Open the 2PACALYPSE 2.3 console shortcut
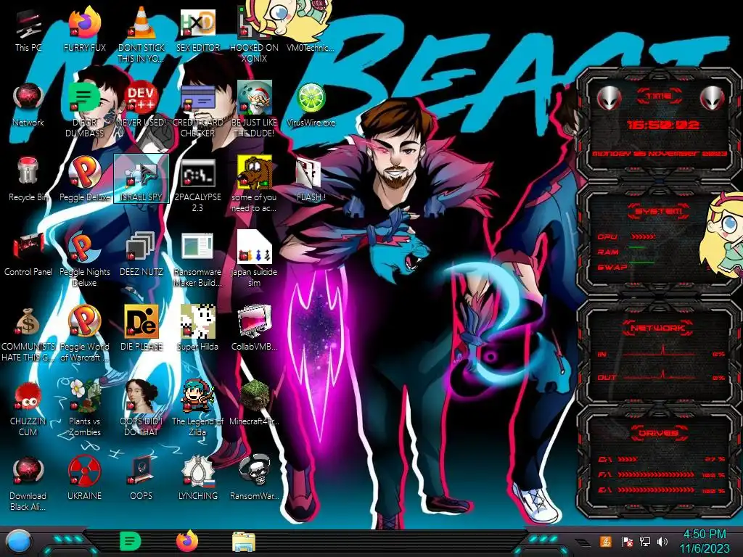 click(197, 185)
